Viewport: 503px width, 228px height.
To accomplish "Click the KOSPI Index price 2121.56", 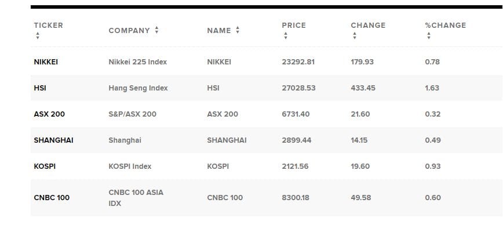I will 295,167.
